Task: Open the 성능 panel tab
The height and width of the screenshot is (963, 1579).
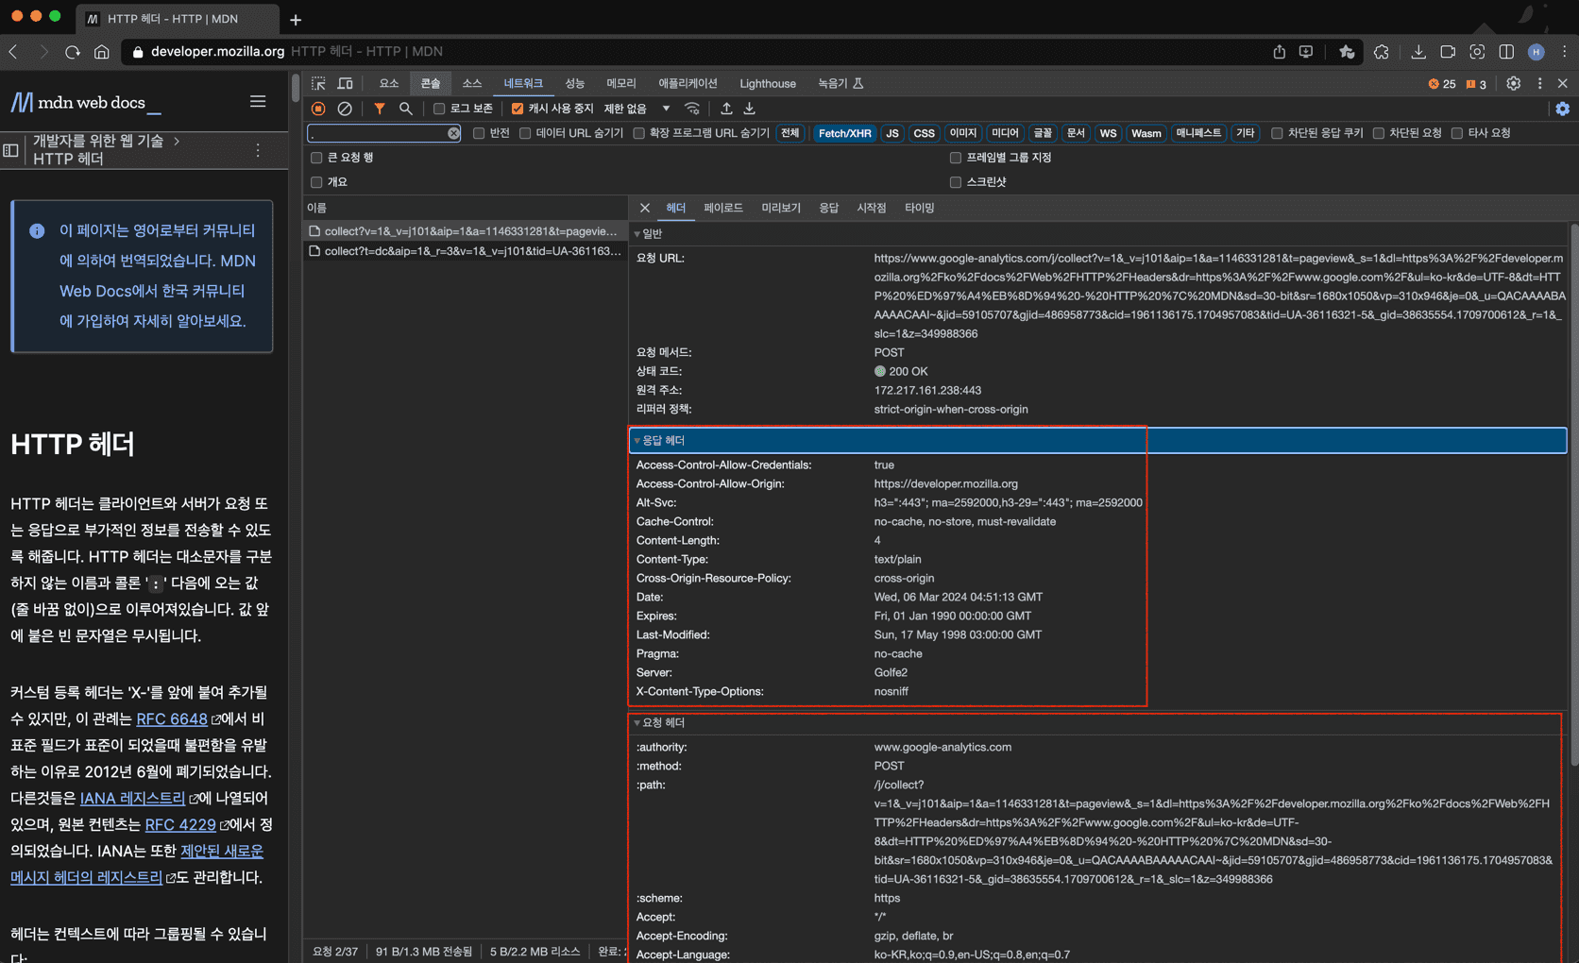Action: tap(575, 83)
